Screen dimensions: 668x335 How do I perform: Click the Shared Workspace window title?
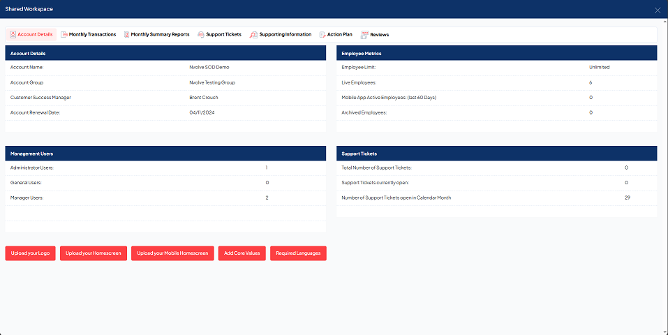(29, 9)
